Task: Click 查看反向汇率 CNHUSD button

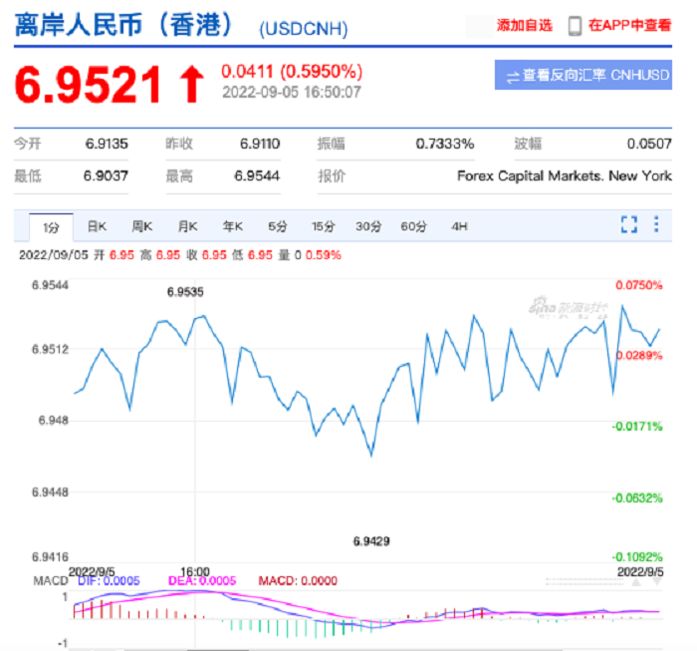Action: click(583, 75)
